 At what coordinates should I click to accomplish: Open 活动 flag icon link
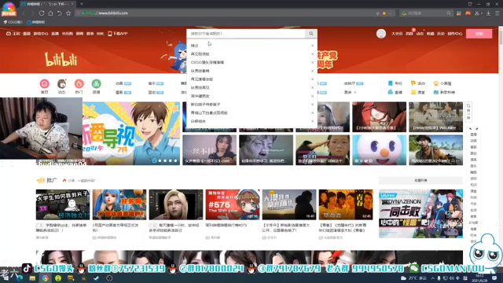418,83
